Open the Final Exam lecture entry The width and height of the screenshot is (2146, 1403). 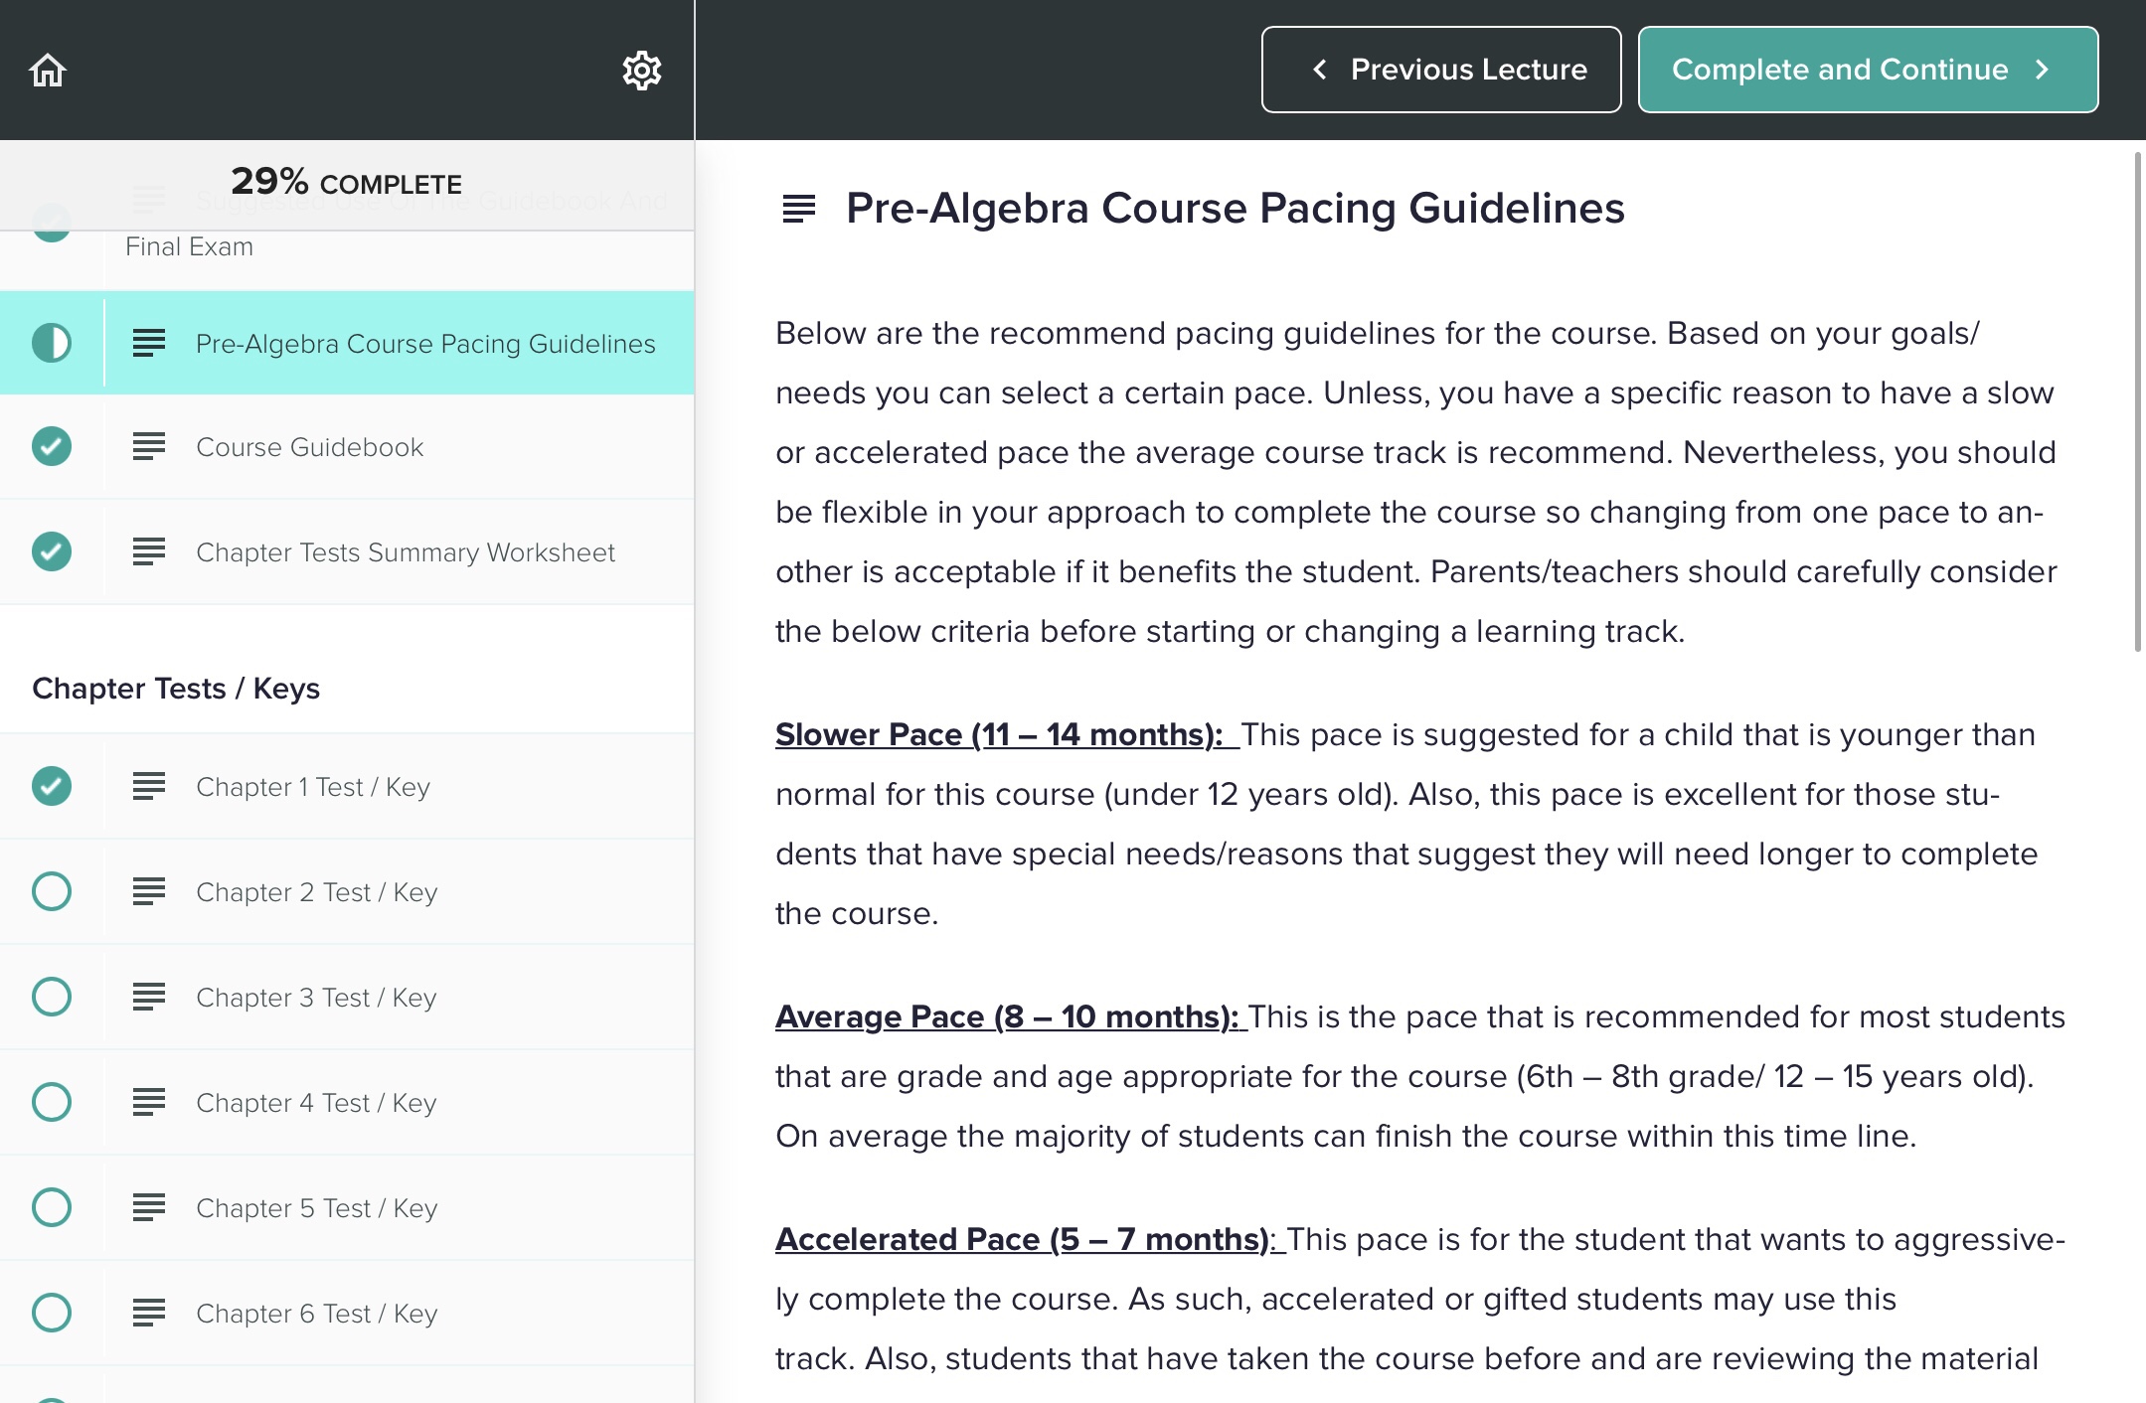click(x=189, y=246)
